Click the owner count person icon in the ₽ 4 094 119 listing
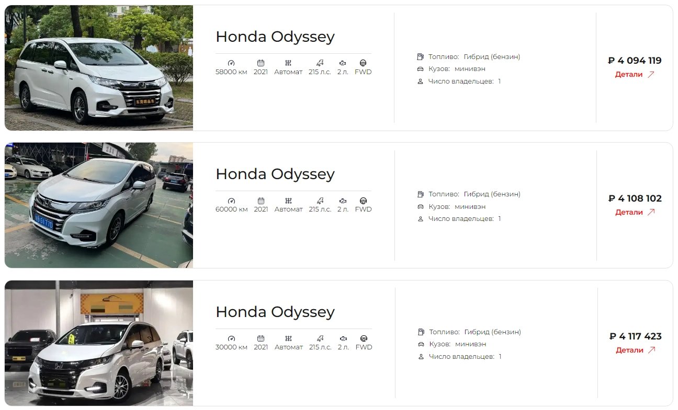Image resolution: width=678 pixels, height=410 pixels. 420,81
